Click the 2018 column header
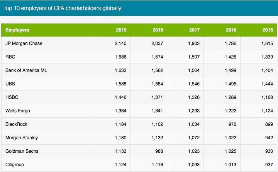The height and width of the screenshot is (172, 278). click(x=158, y=30)
